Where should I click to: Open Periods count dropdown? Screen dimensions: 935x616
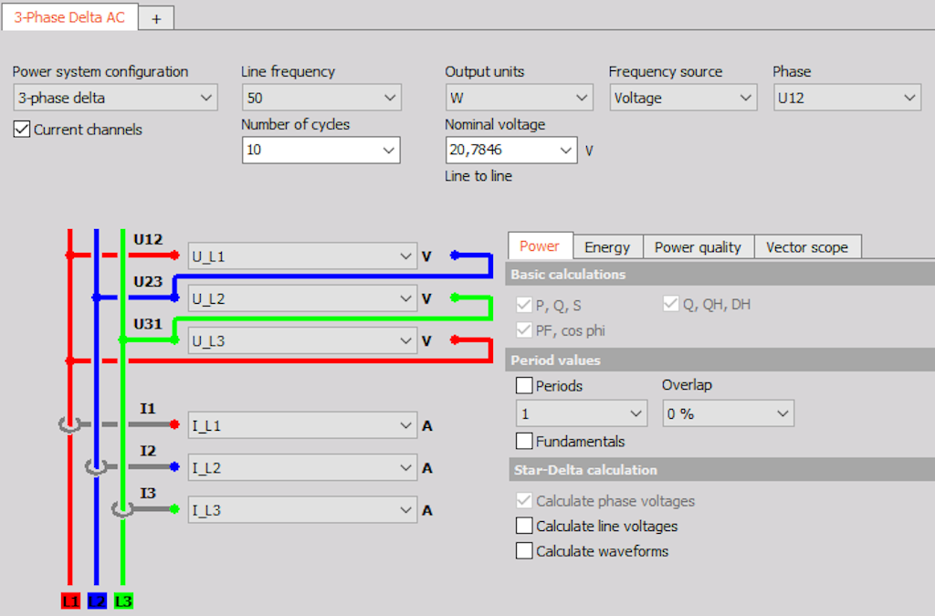tap(582, 413)
